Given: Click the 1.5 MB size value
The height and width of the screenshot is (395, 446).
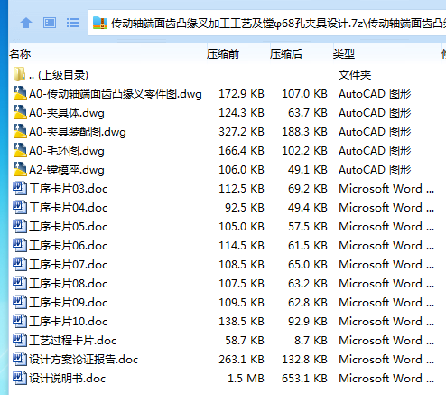Looking at the screenshot, I should [x=246, y=379].
